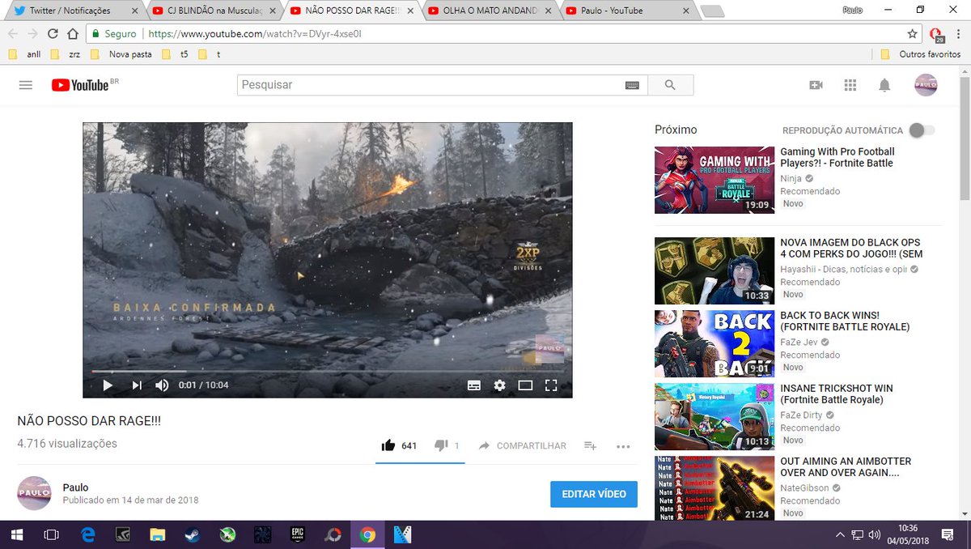Open the YouTube hamburger guide menu
This screenshot has width=971, height=549.
[25, 85]
